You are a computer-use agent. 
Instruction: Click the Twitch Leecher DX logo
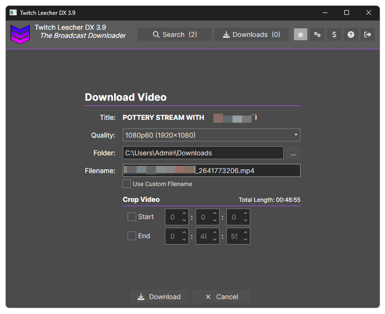tap(20, 34)
